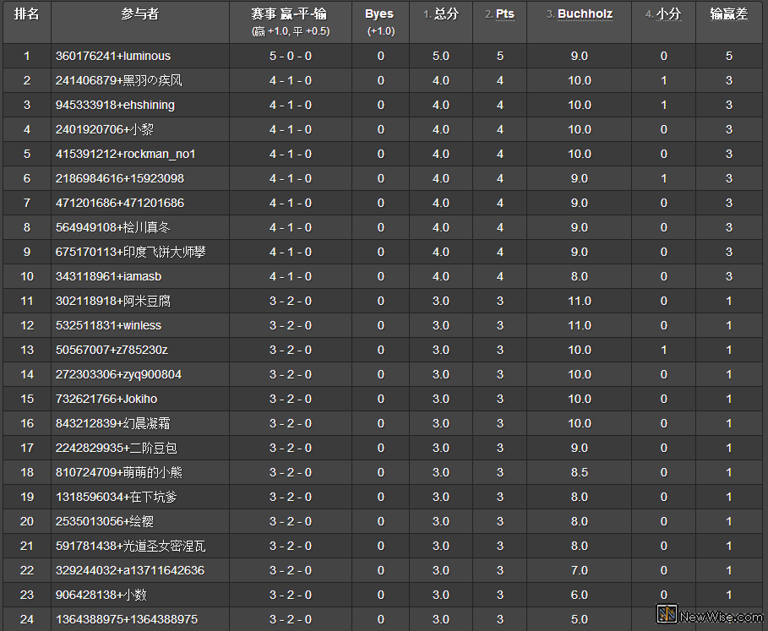
Task: Click participant 1364388975+1364388975
Action: coord(127,619)
